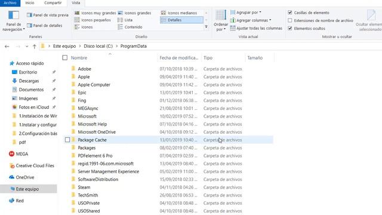Go up one folder level arrow
This screenshot has width=382, height=215.
(35, 47)
